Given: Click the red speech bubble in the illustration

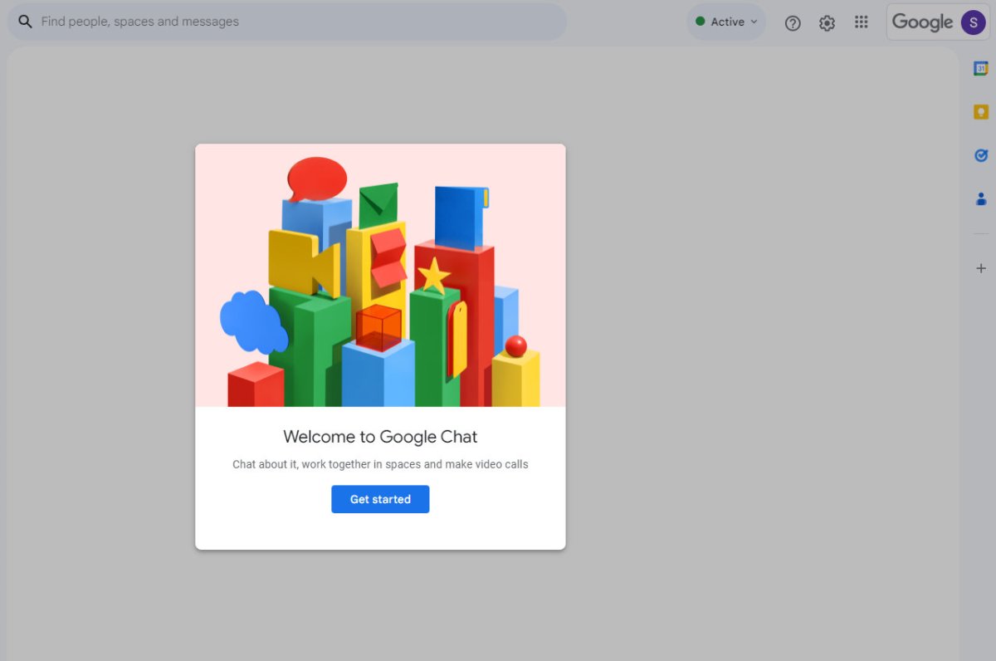Looking at the screenshot, I should (317, 179).
